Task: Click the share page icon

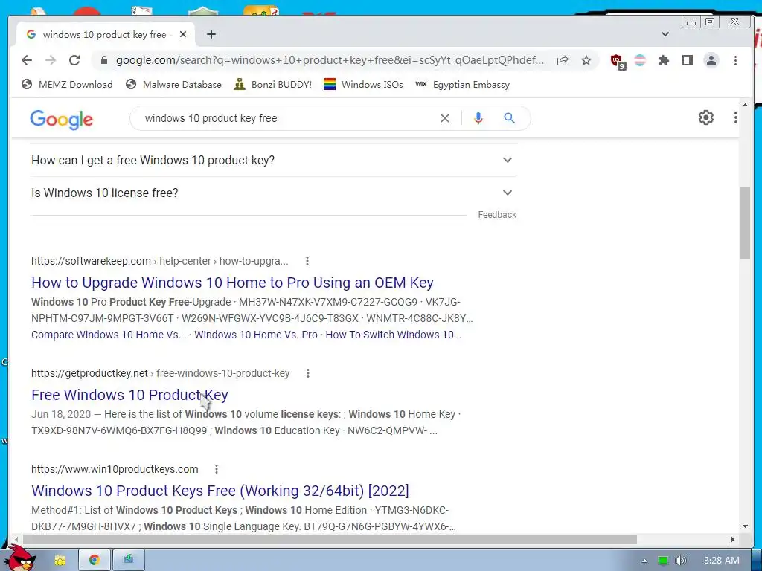Action: (x=563, y=60)
